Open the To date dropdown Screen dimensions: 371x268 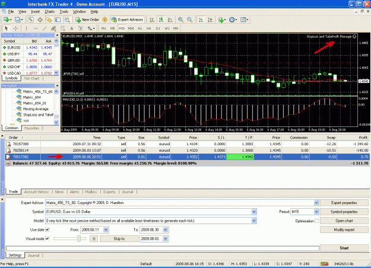click(166, 229)
